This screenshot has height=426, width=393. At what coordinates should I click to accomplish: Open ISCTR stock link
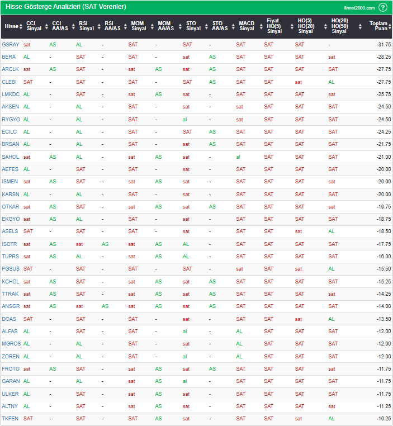(x=10, y=244)
